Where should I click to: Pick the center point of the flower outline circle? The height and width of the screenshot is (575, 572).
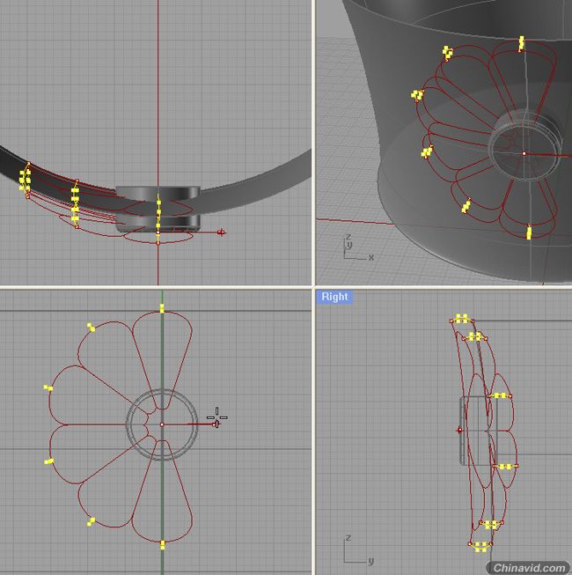pos(162,424)
